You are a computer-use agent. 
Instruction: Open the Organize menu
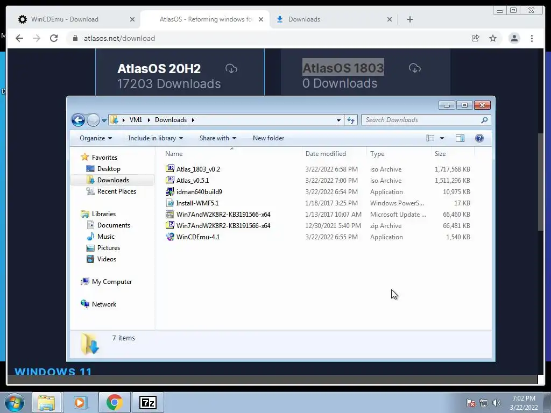click(x=96, y=138)
